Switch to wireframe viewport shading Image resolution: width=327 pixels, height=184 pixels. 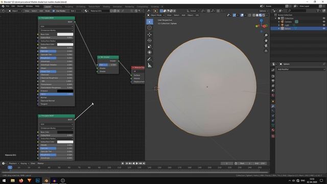point(254,15)
